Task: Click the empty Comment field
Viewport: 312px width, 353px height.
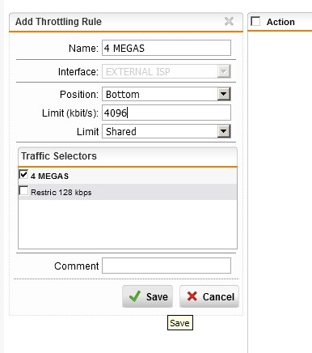Action: (x=167, y=266)
